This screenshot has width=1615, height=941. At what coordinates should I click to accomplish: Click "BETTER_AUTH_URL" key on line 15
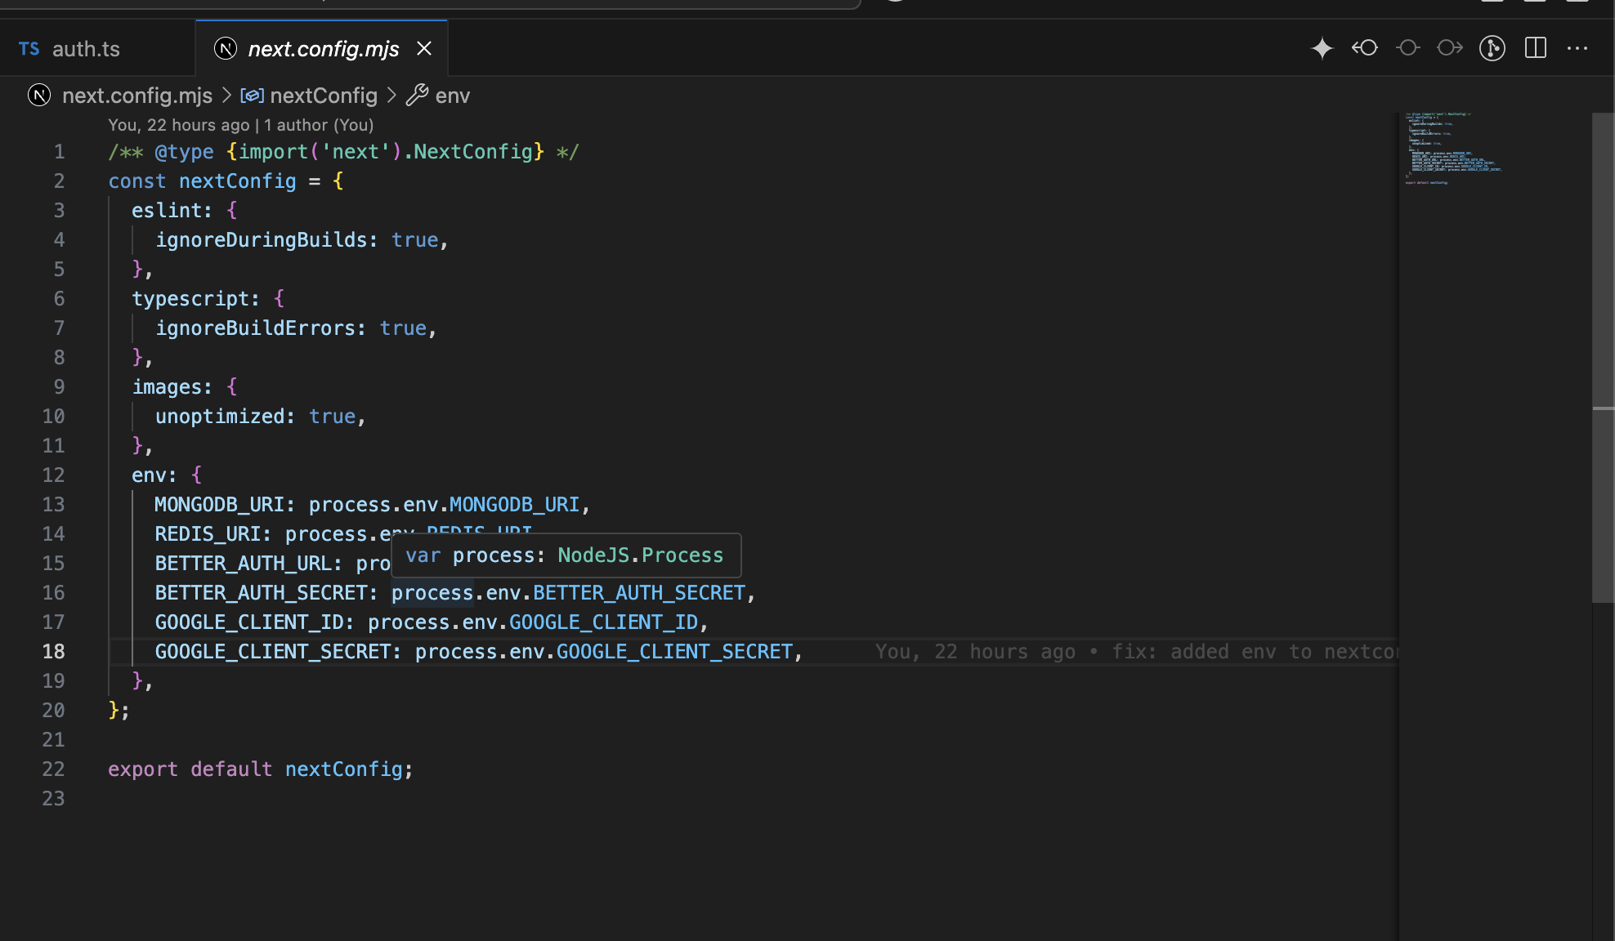click(243, 564)
